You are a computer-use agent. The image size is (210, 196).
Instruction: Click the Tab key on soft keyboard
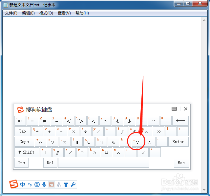pyautogui.click(x=23, y=131)
